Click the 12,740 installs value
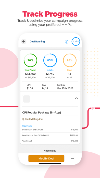The width and height of the screenshot is (100, 178). click(50, 74)
